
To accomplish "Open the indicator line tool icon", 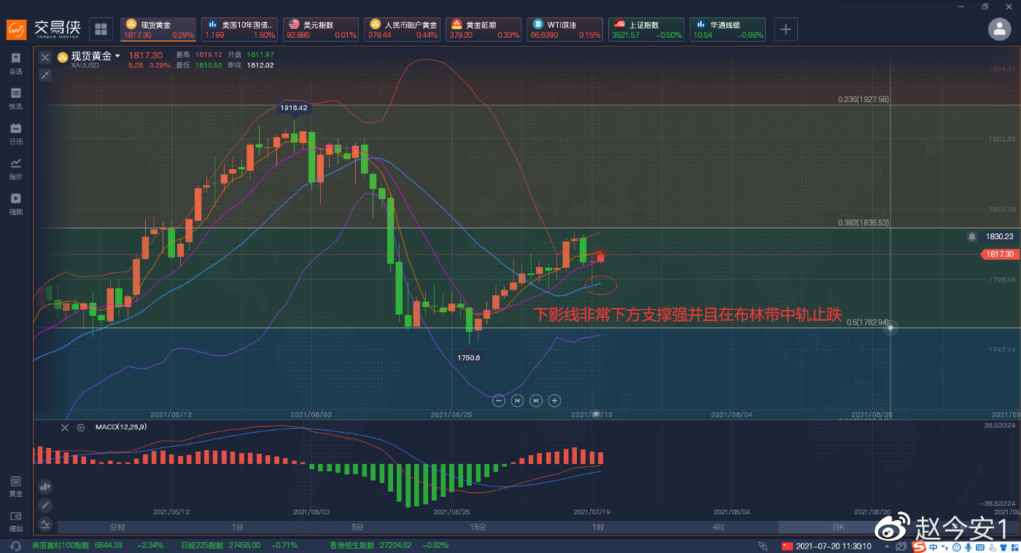I will [45, 523].
